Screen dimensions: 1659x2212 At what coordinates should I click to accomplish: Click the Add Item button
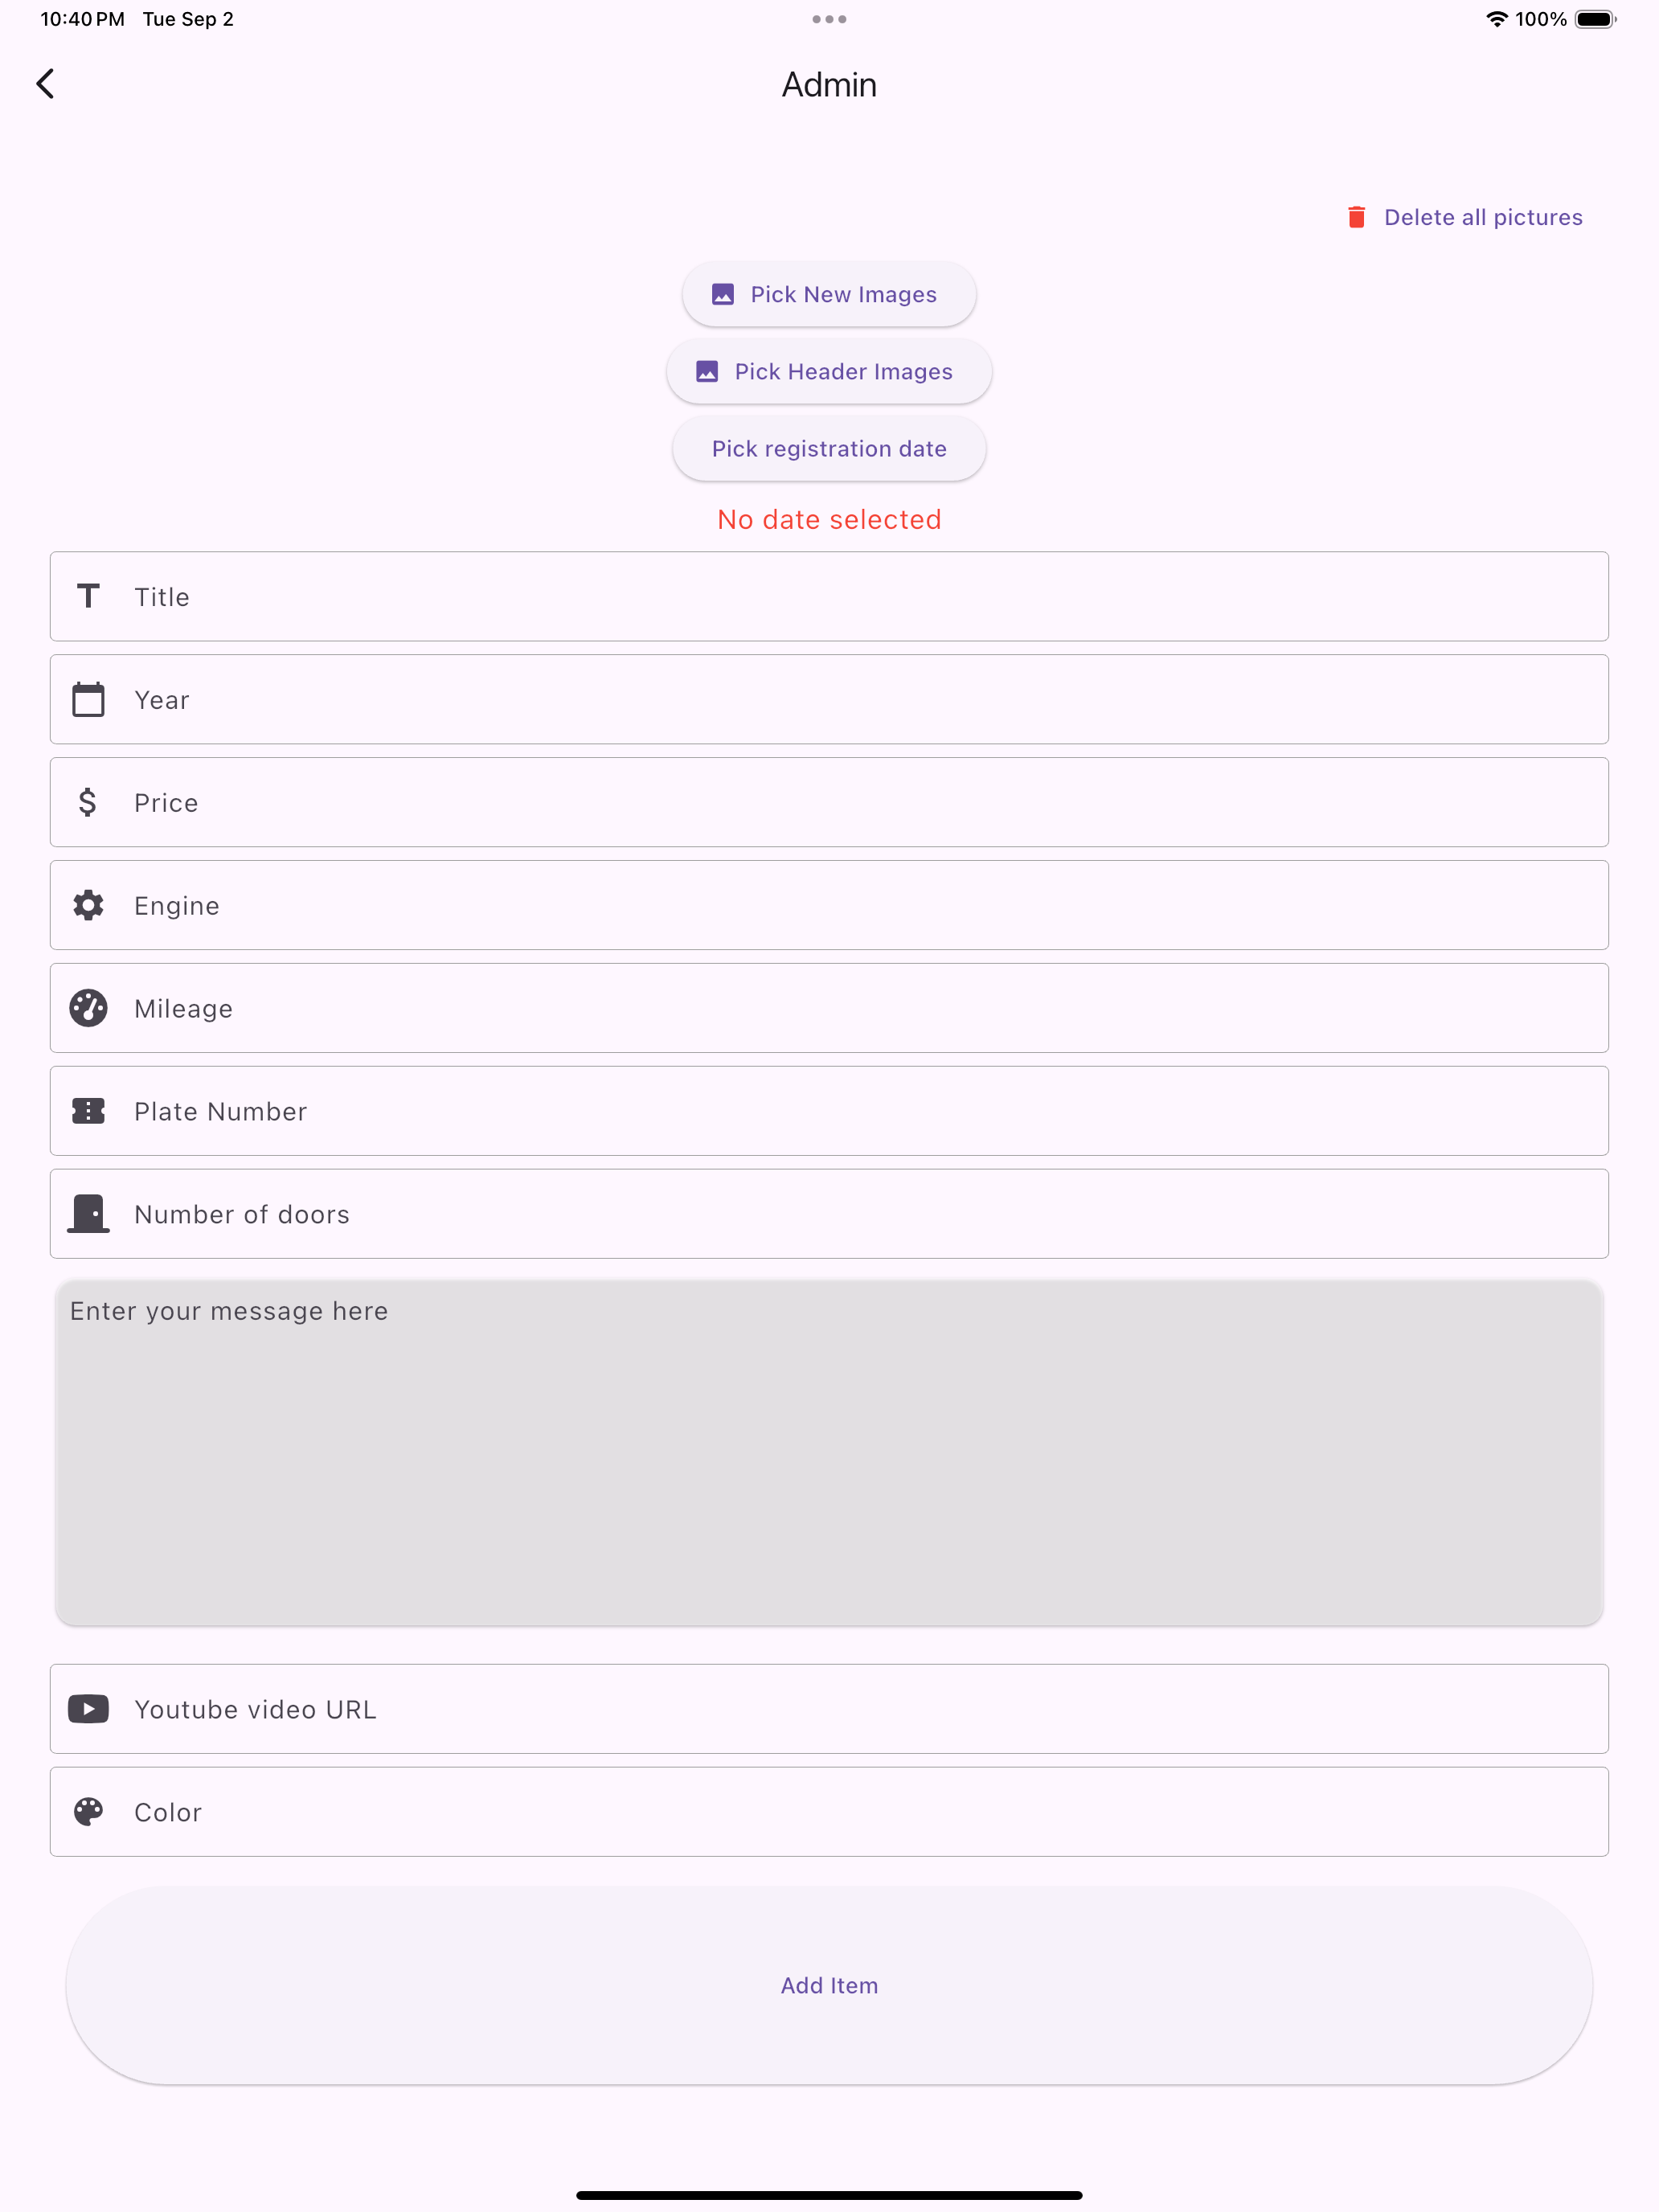[x=829, y=1985]
